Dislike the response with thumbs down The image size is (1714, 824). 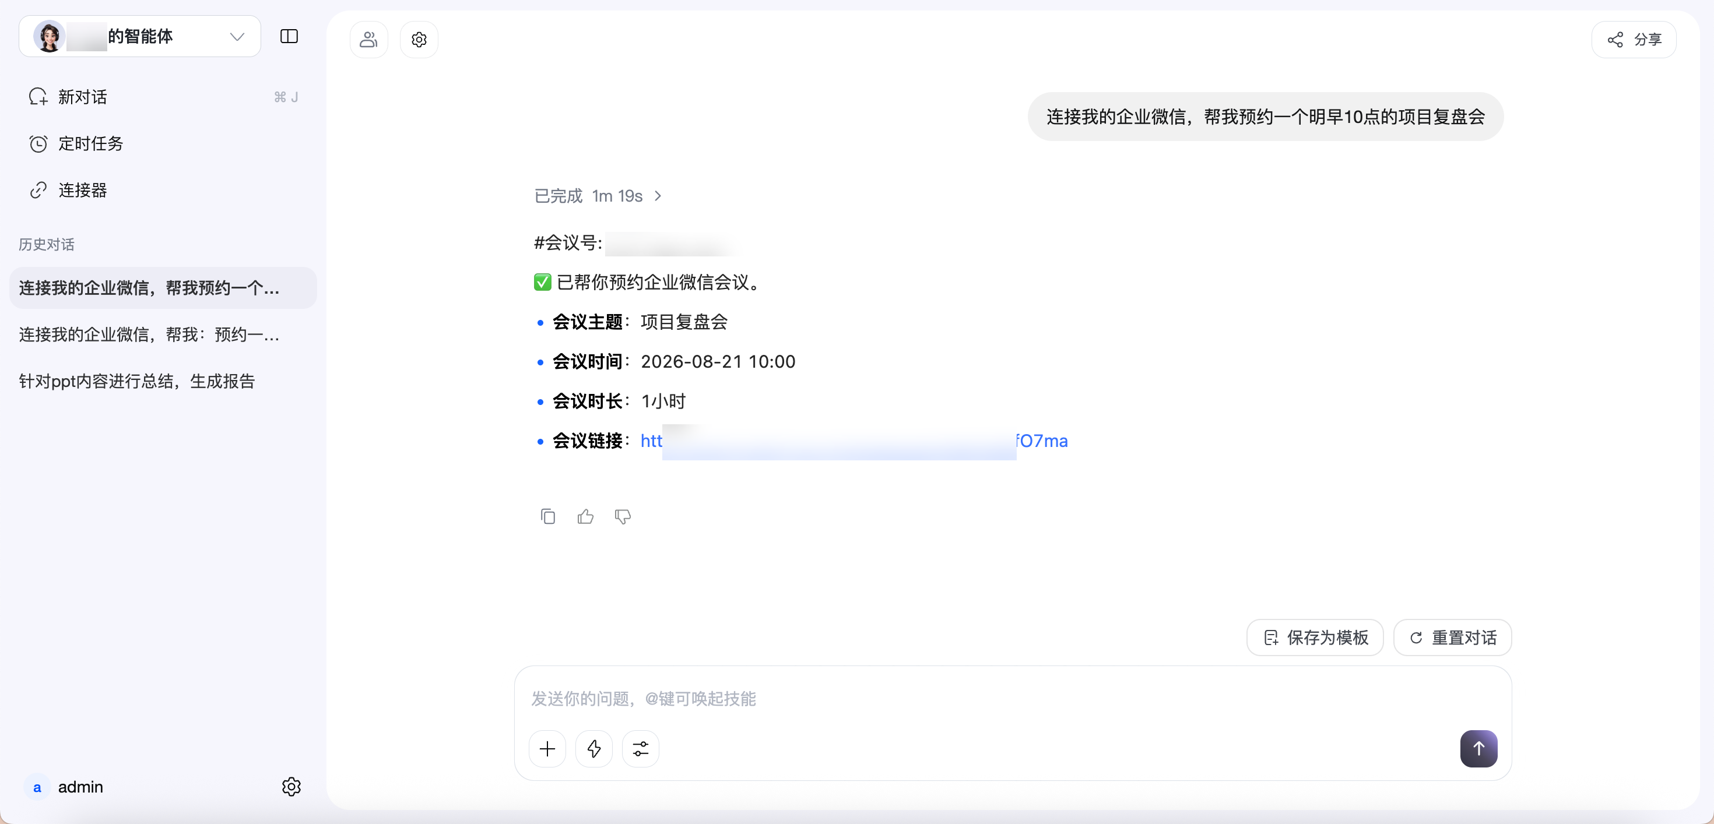coord(623,516)
